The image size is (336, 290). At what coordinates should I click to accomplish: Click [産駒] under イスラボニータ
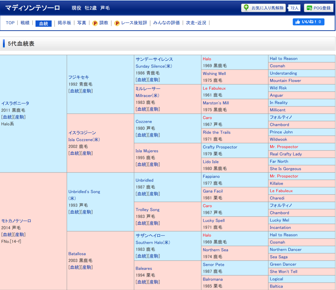[19, 117]
